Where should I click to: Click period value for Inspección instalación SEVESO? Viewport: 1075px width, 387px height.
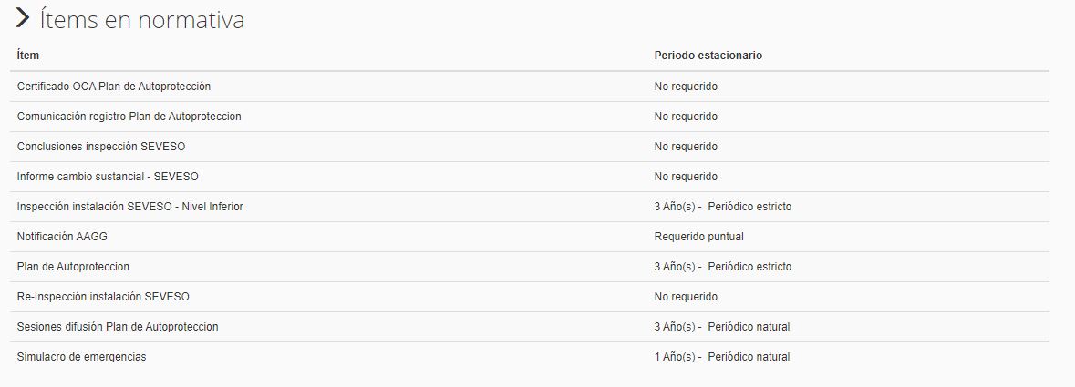[x=722, y=207]
